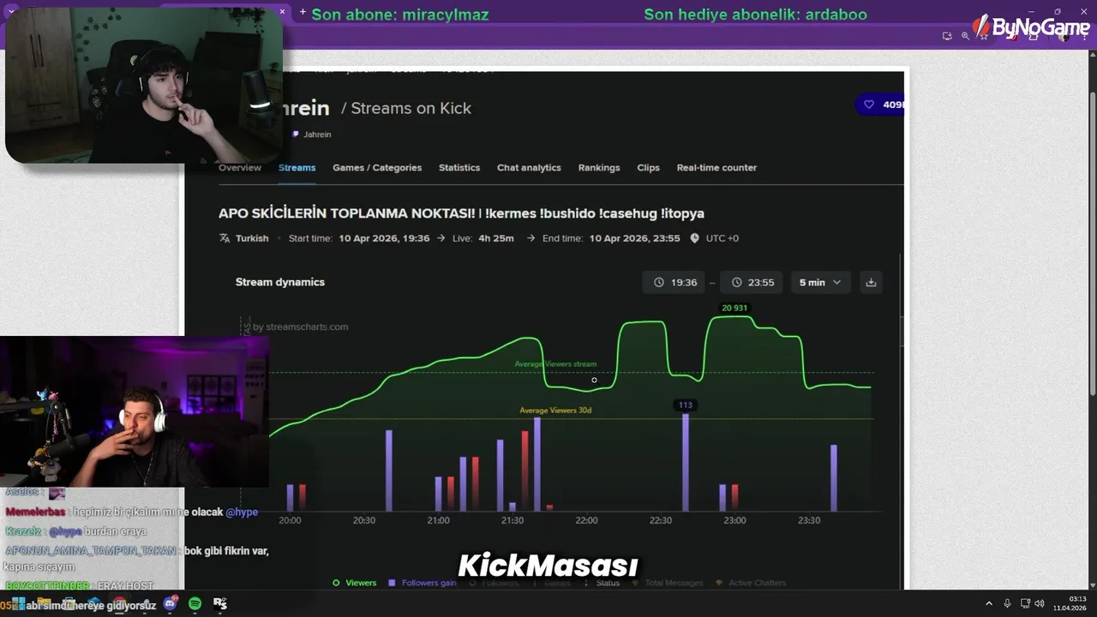Image resolution: width=1097 pixels, height=617 pixels.
Task: Go to Chat analytics tab
Action: (x=529, y=167)
